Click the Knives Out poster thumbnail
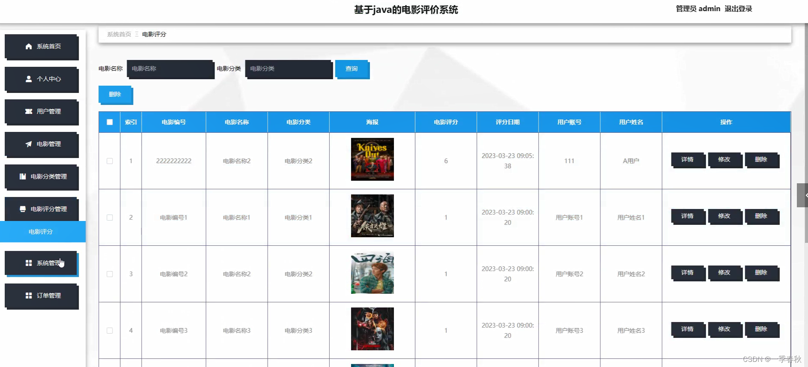 pyautogui.click(x=373, y=159)
